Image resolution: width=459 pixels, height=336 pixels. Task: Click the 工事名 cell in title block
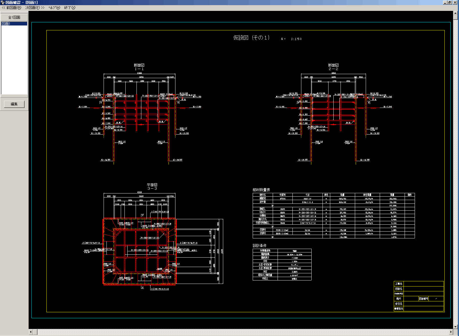tap(399, 284)
